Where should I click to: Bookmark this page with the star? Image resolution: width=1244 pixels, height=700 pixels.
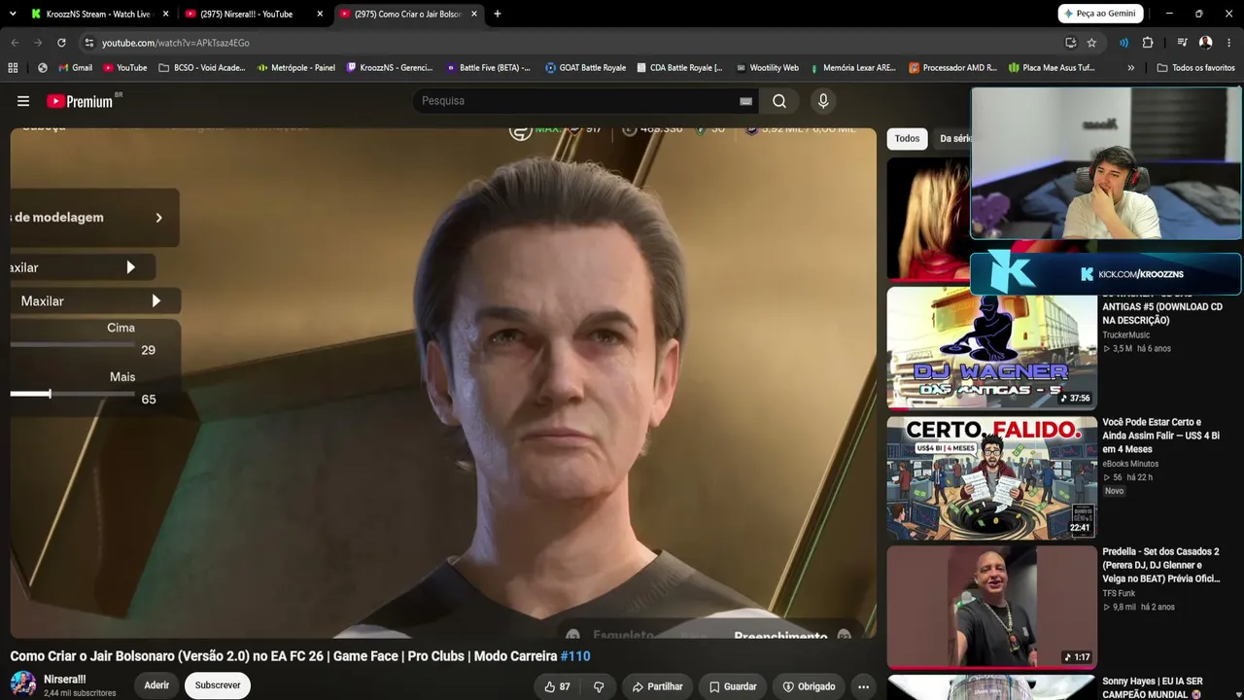coord(1091,43)
